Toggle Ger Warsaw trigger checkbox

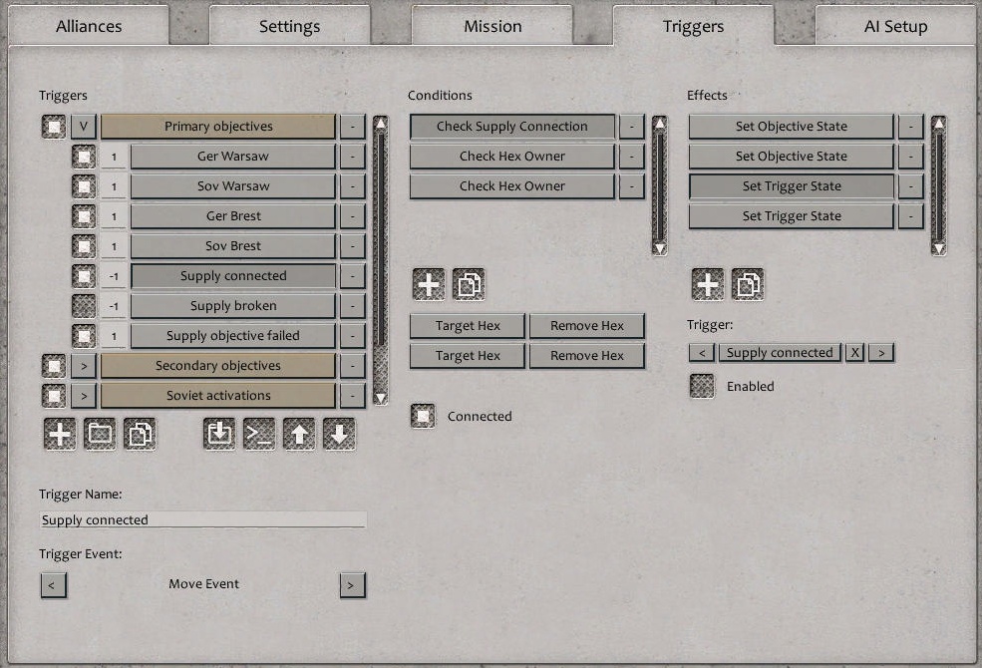pos(84,157)
